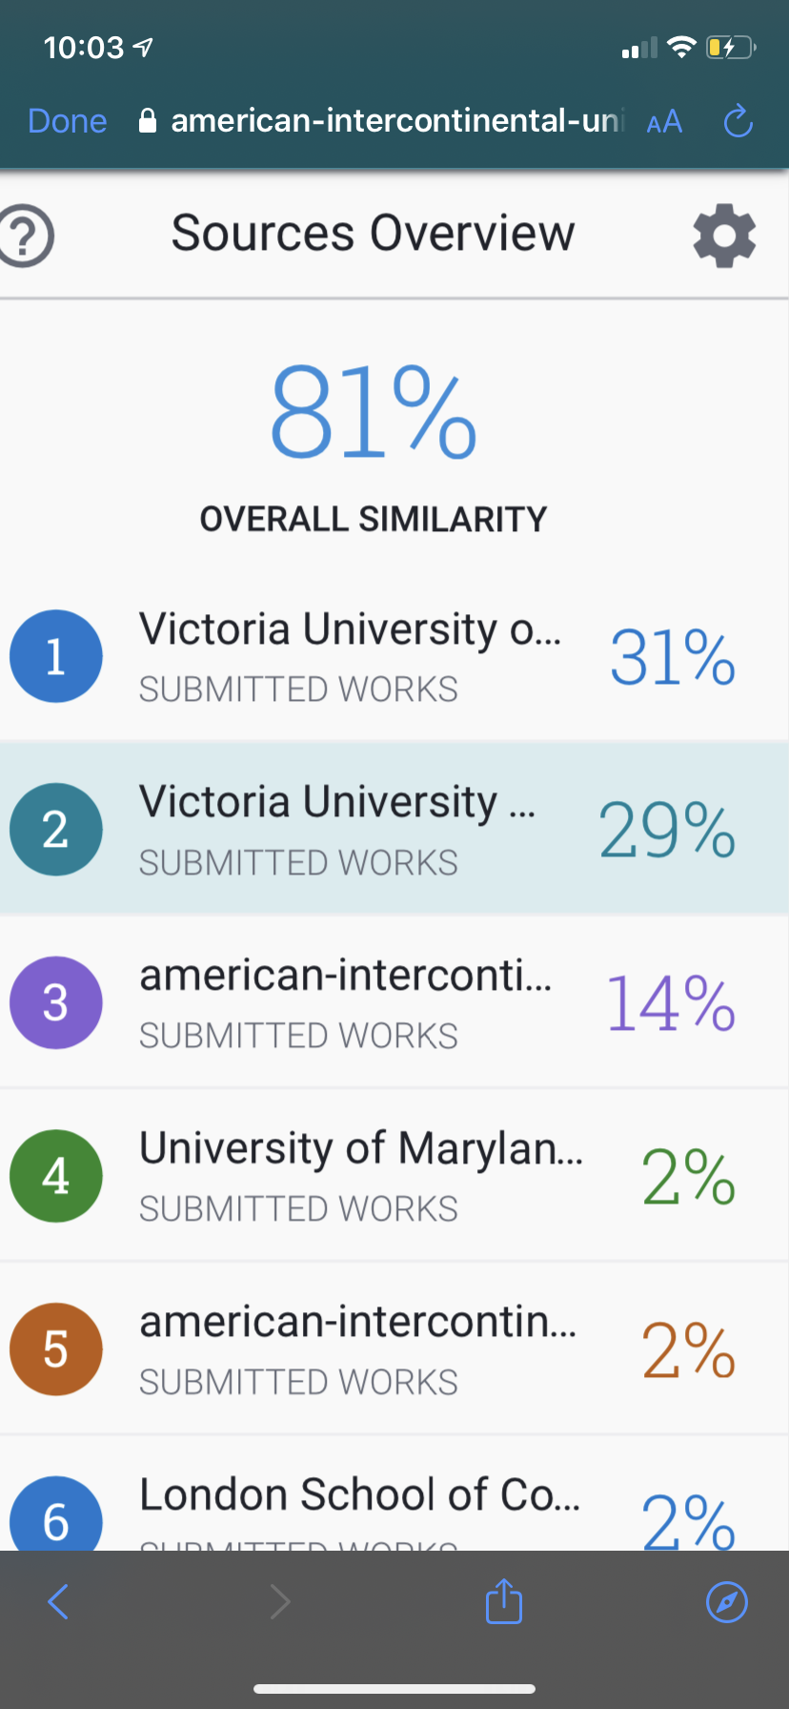
Task: Open settings with the gear icon
Action: 724,236
